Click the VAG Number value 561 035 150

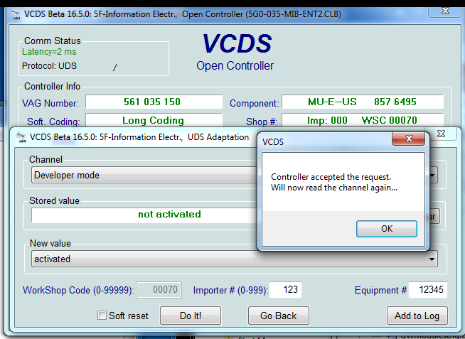click(152, 102)
